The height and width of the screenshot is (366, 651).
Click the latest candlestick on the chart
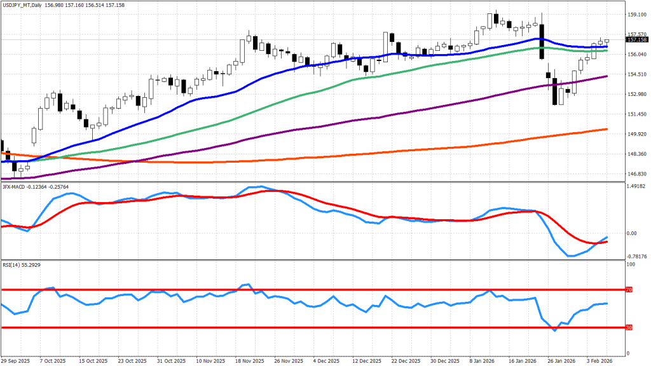[x=606, y=41]
